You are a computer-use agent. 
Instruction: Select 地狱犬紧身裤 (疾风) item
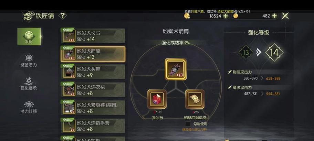tap(93, 108)
